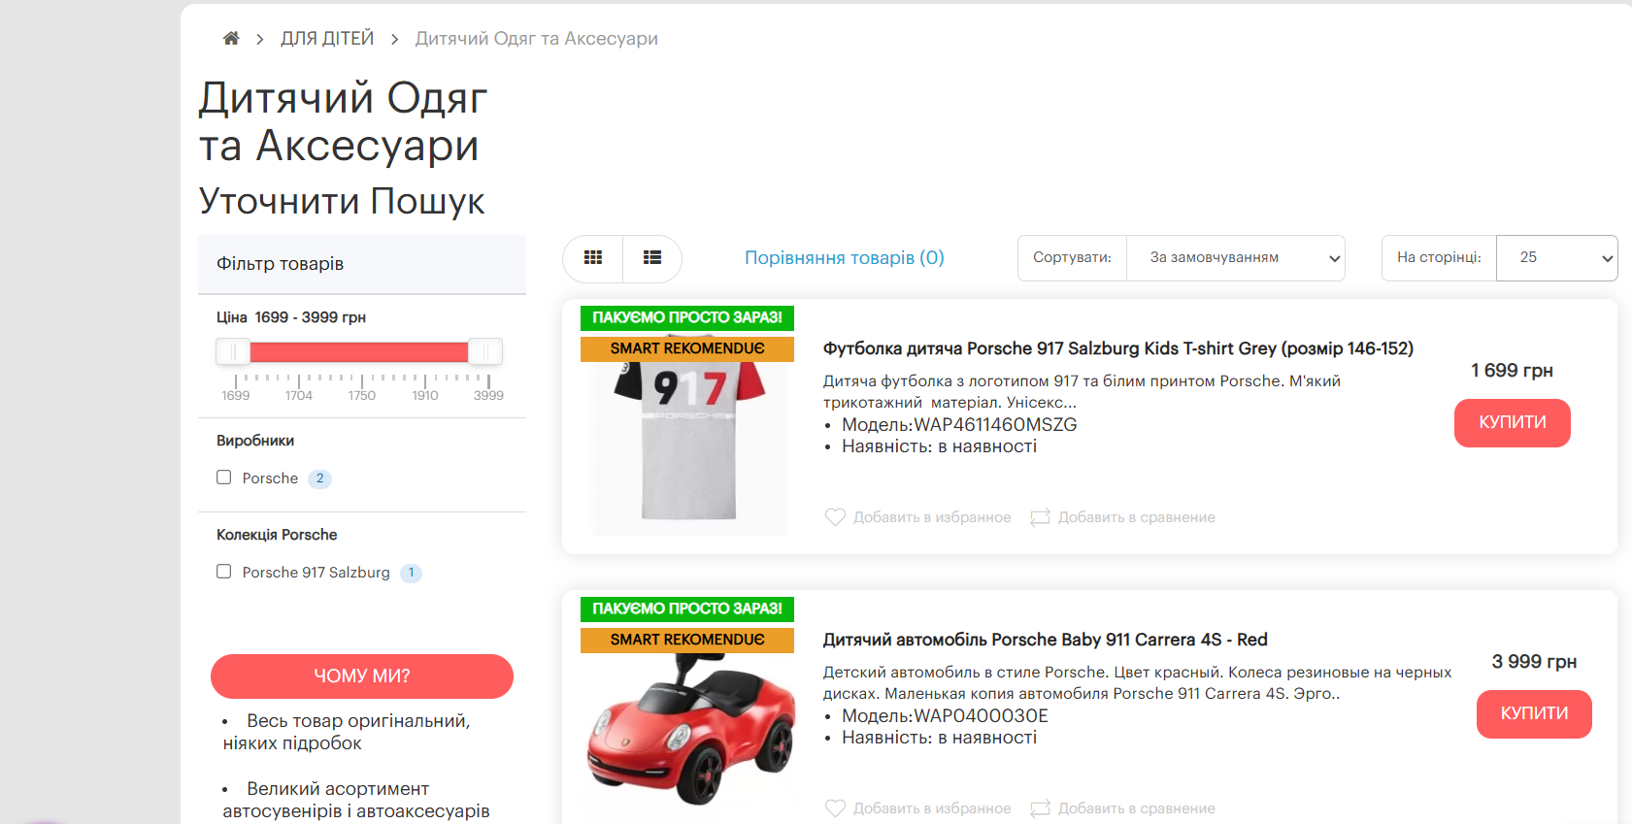
Task: Enable the Porsche manufacturer filter checkbox
Action: tap(224, 478)
